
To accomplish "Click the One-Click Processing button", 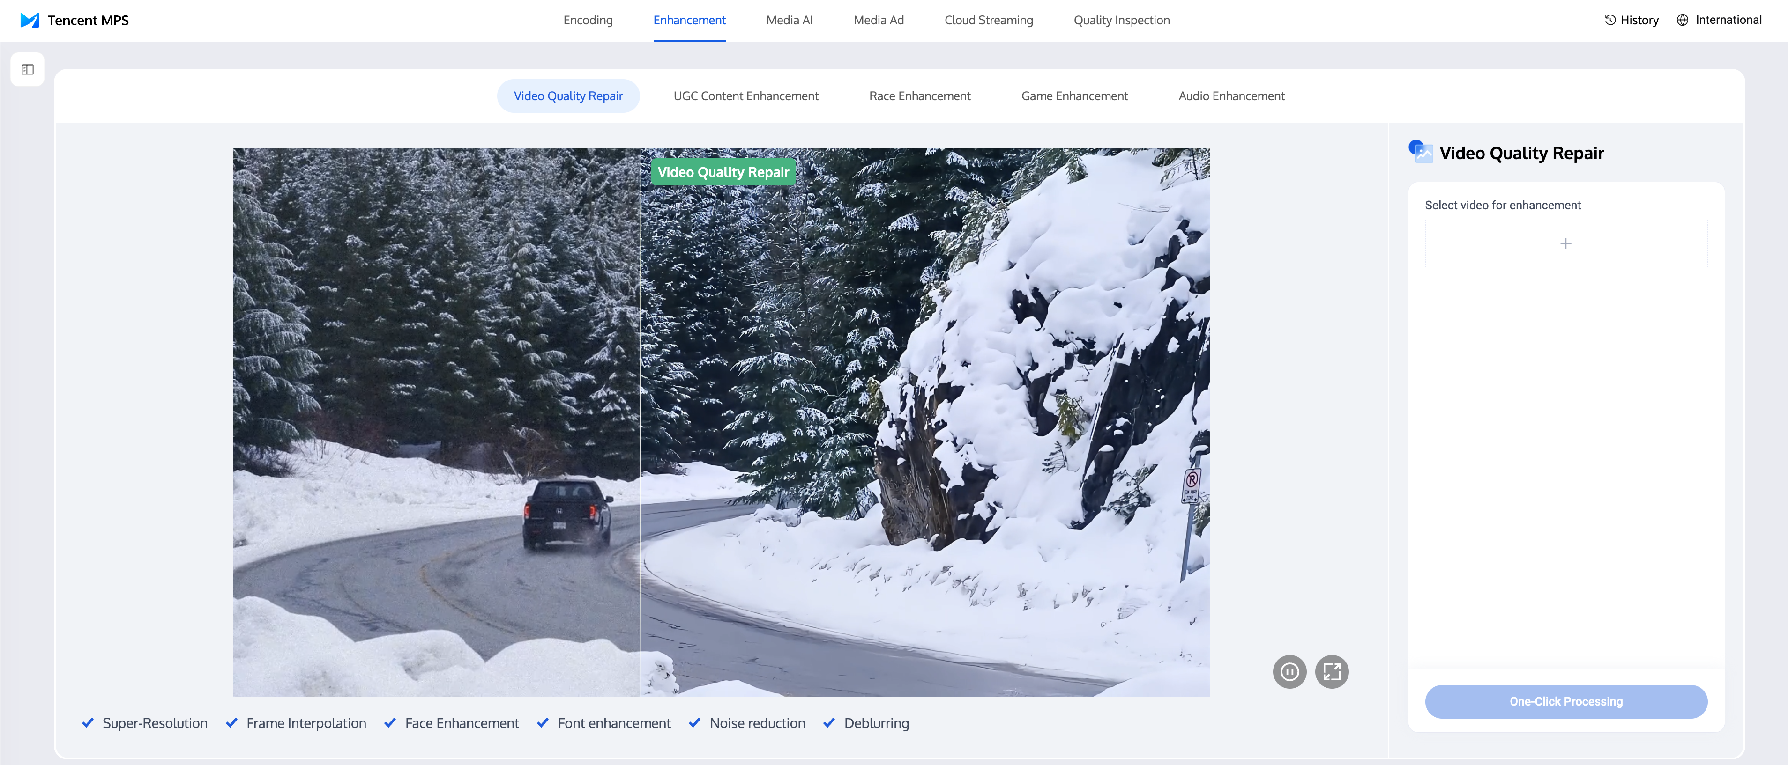I will [1566, 701].
